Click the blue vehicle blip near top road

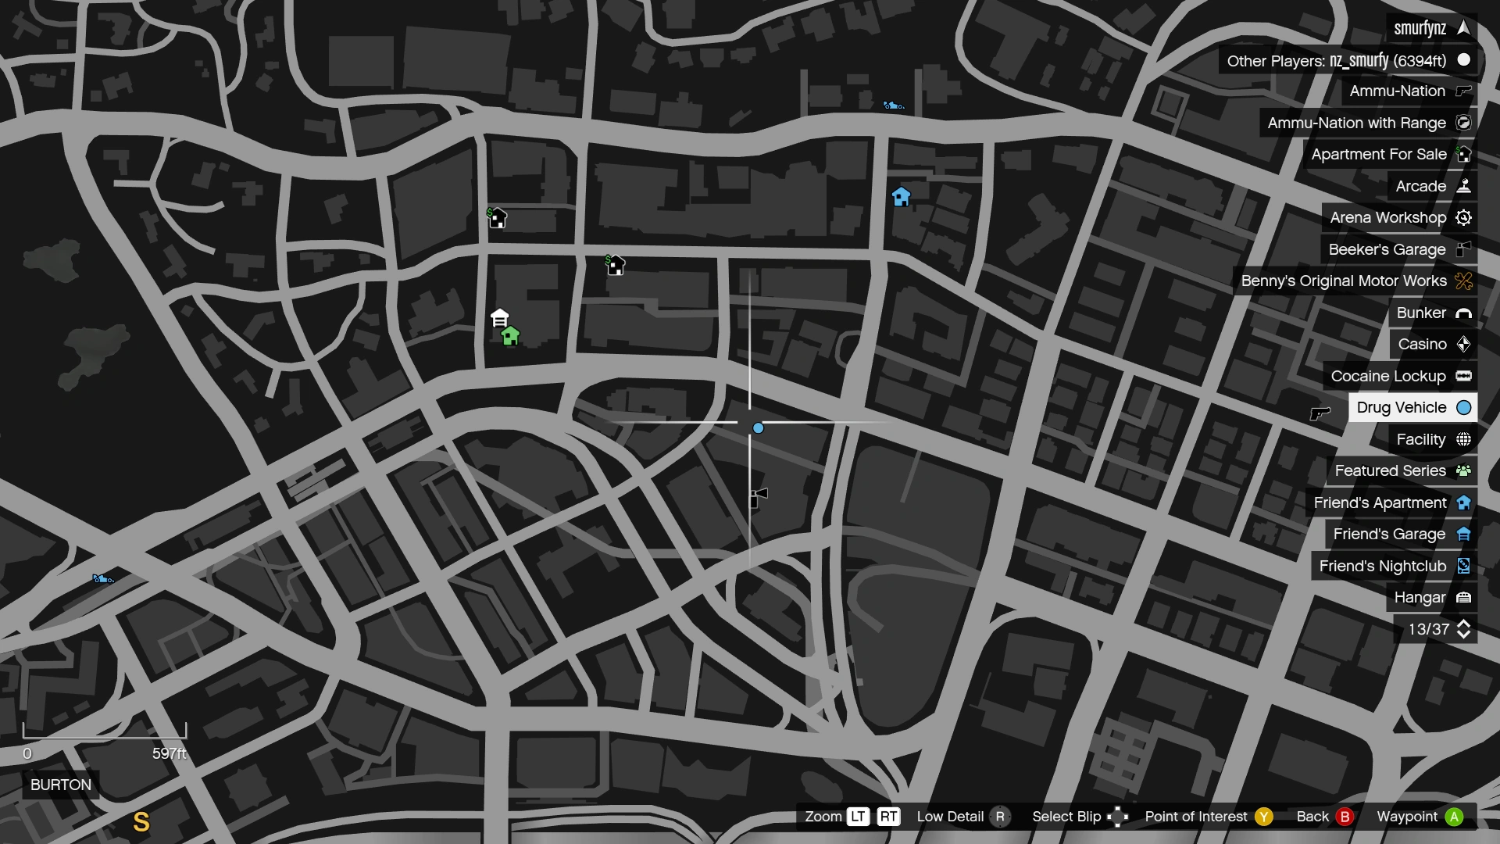[892, 105]
